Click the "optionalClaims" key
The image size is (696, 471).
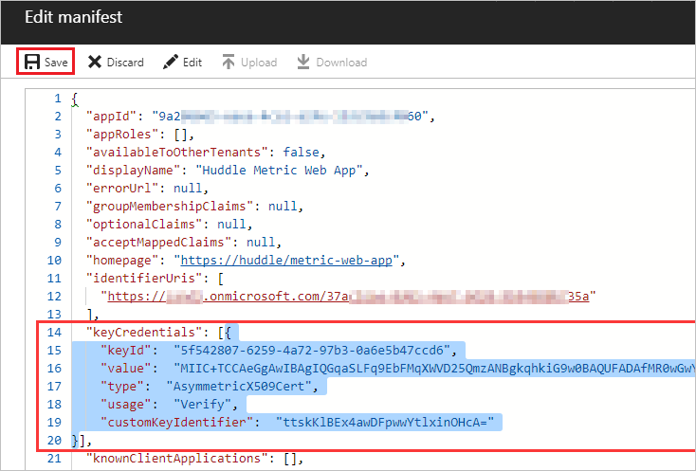tap(144, 224)
